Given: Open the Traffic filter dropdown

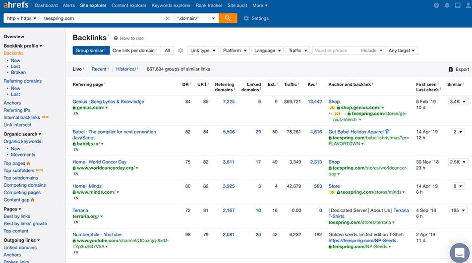Looking at the screenshot, I should pos(297,51).
